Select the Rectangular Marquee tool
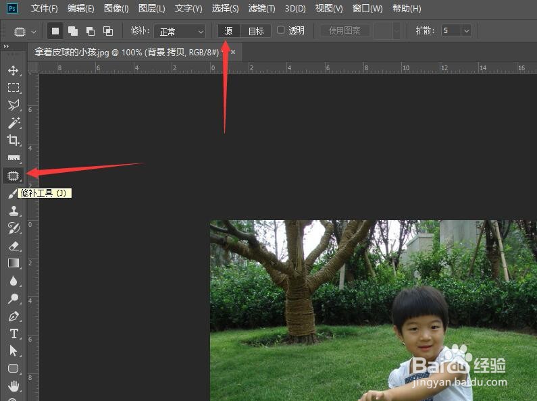Viewport: 537px width, 401px height. click(x=14, y=88)
